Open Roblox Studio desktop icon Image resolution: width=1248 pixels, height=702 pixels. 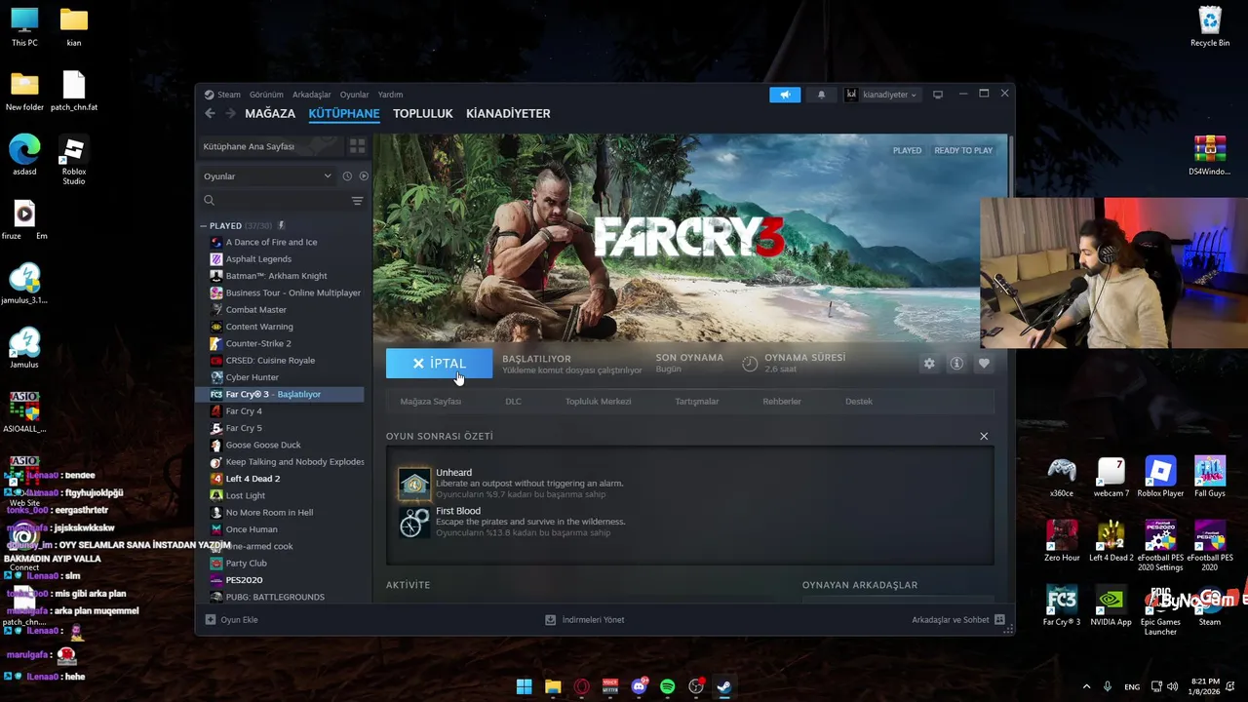click(74, 161)
